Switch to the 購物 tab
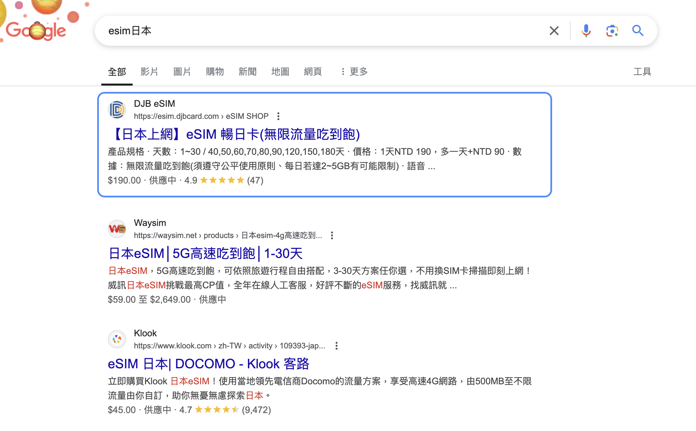This screenshot has width=696, height=431. [x=215, y=72]
